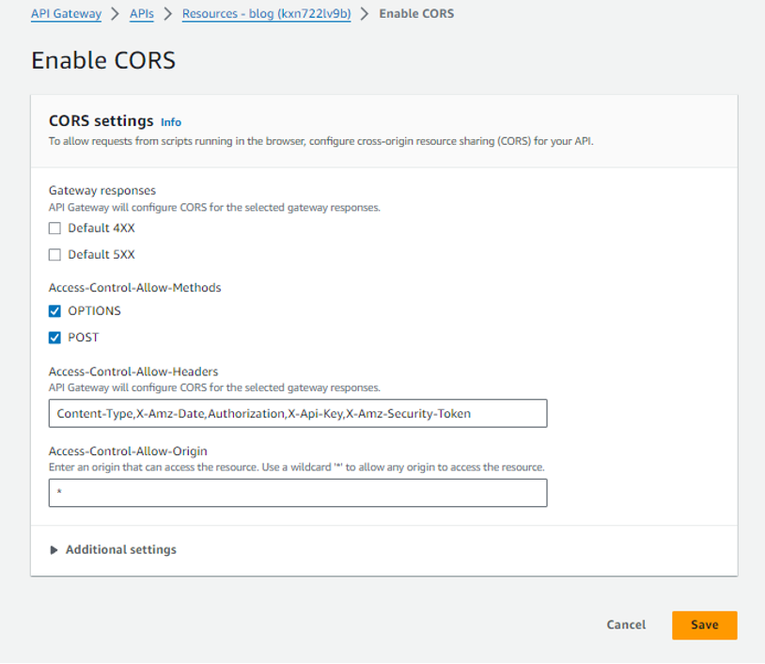Screen dimensions: 765x664
Task: Save the CORS configuration
Action: (705, 625)
